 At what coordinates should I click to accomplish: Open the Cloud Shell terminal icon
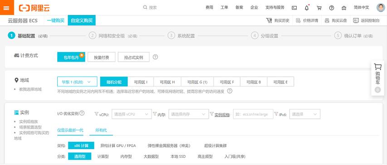pos(294,8)
